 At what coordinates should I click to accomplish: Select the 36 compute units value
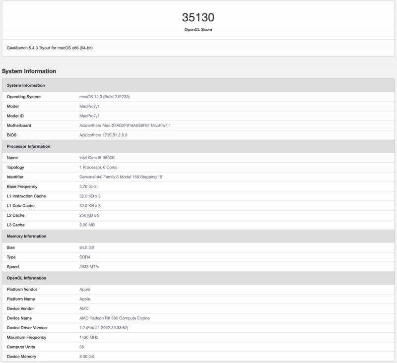click(x=81, y=347)
